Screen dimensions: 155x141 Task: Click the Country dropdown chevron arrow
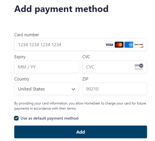coord(73,89)
